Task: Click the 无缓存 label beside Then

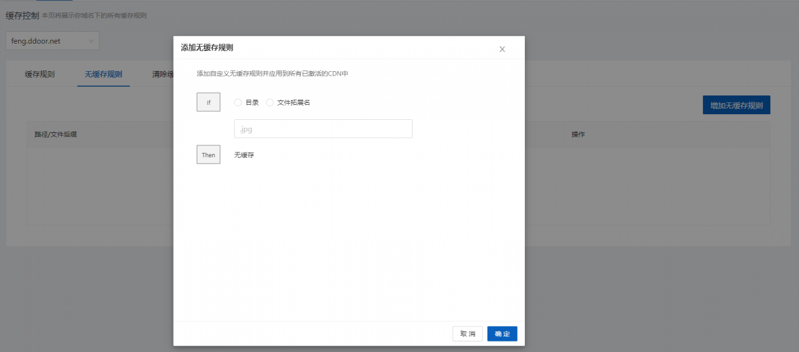Action: pos(244,155)
